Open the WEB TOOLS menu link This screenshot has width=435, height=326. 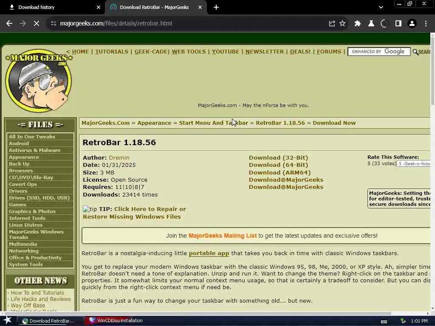[189, 51]
